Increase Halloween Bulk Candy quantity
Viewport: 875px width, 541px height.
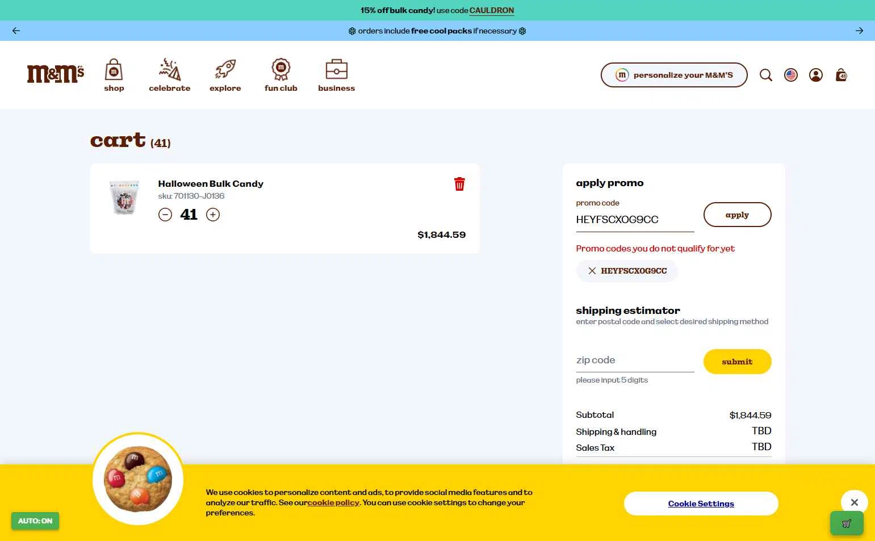[x=213, y=215]
